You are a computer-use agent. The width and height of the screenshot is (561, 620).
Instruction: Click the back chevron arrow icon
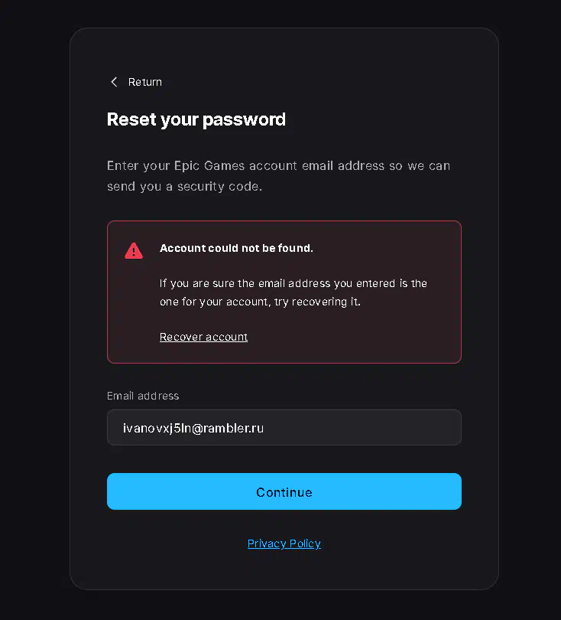[x=114, y=82]
